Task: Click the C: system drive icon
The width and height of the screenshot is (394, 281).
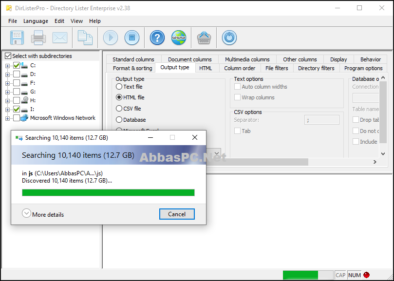Action: click(x=24, y=65)
